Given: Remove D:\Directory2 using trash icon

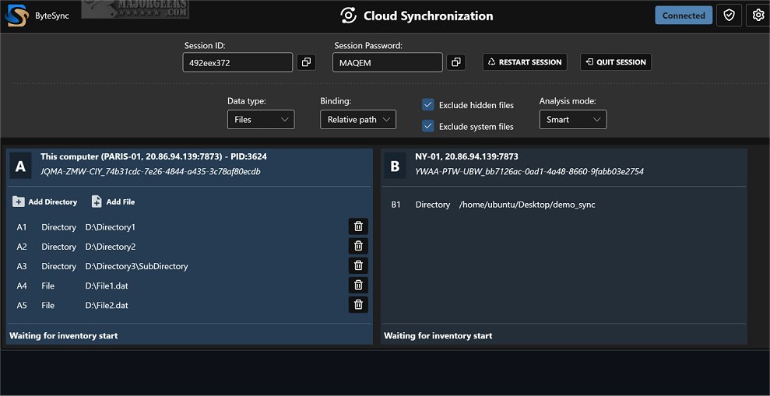Looking at the screenshot, I should click(x=358, y=246).
